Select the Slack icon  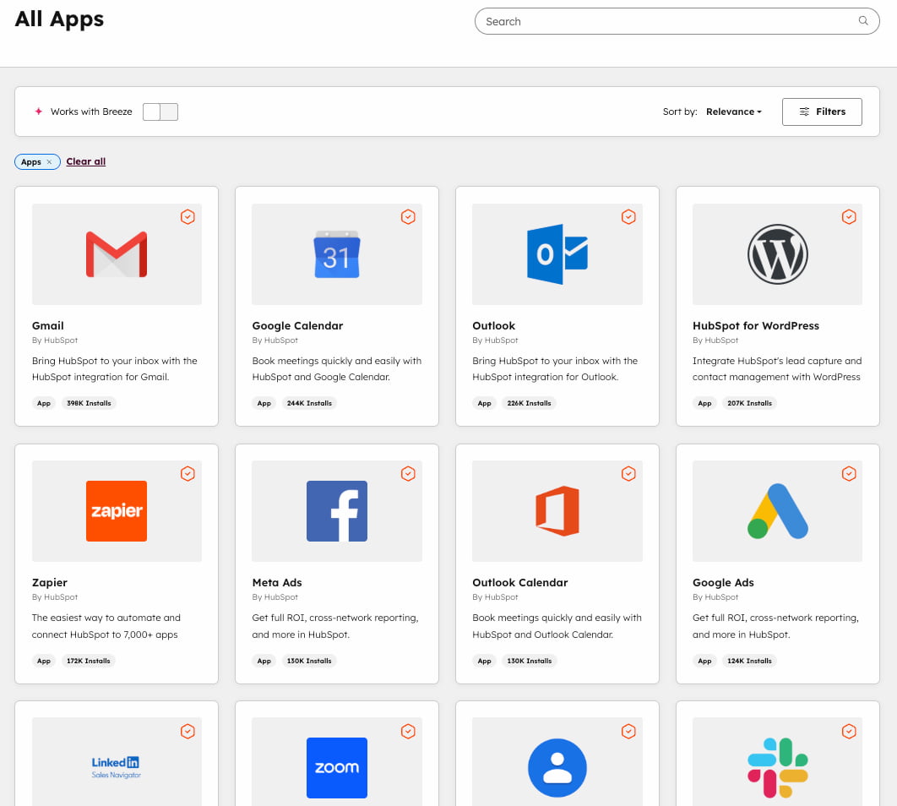[777, 767]
